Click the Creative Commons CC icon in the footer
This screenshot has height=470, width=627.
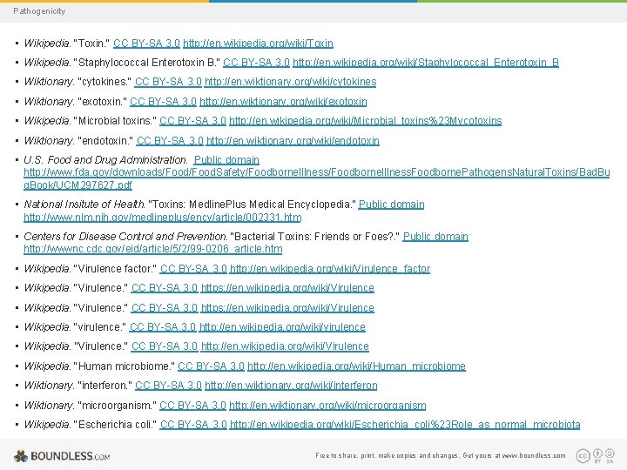pos(583,455)
